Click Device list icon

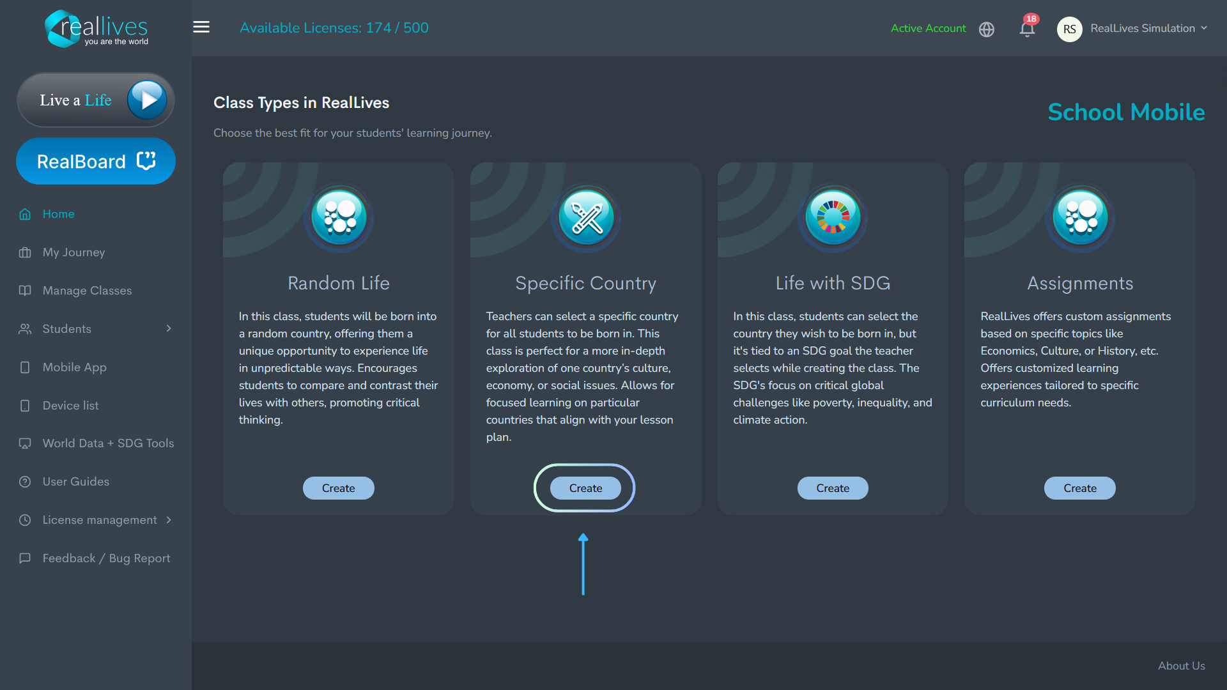pyautogui.click(x=25, y=406)
